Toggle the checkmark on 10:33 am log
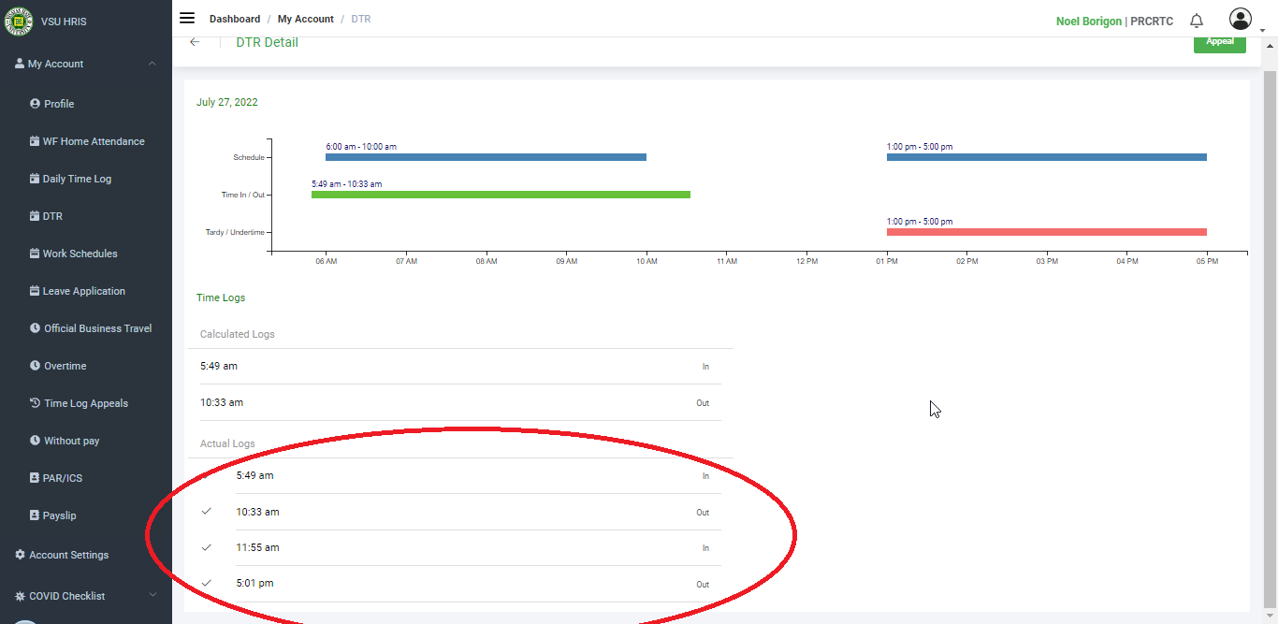Image resolution: width=1278 pixels, height=624 pixels. click(x=207, y=512)
